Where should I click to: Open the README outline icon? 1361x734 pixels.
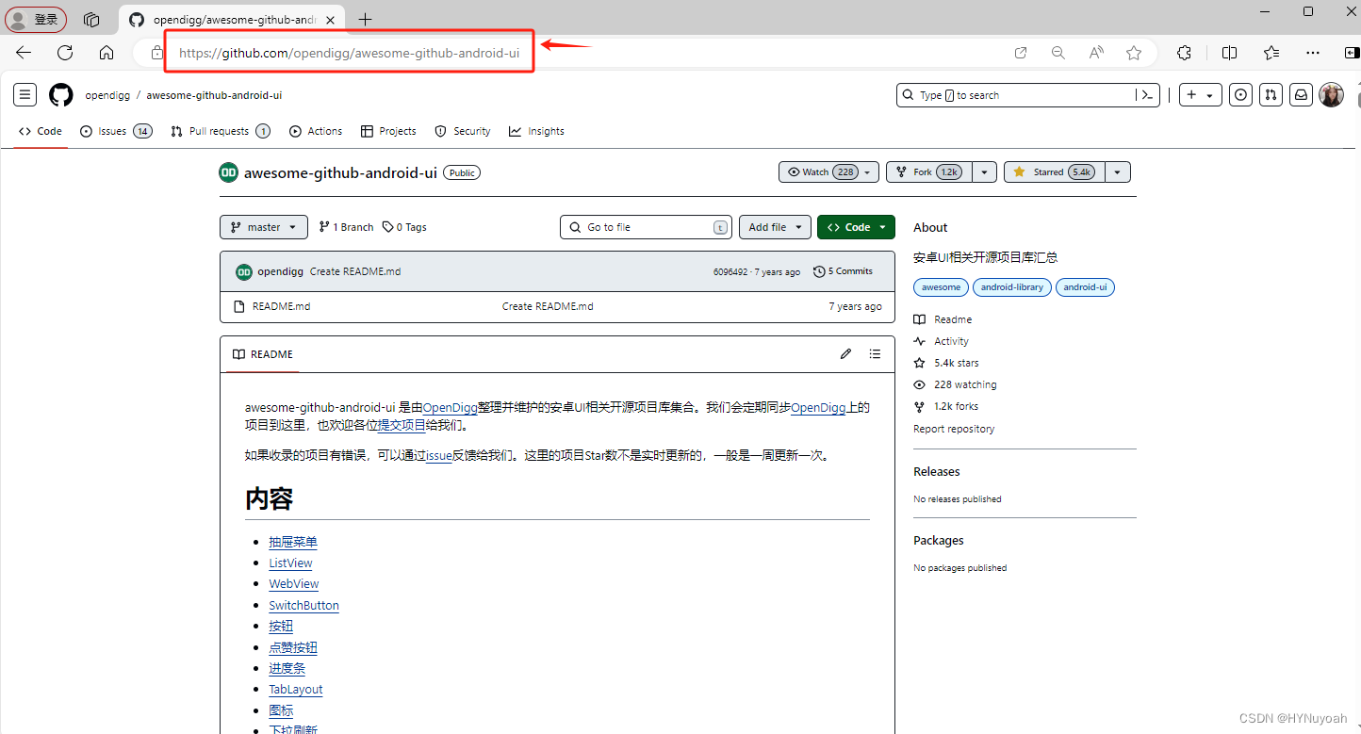pos(875,353)
